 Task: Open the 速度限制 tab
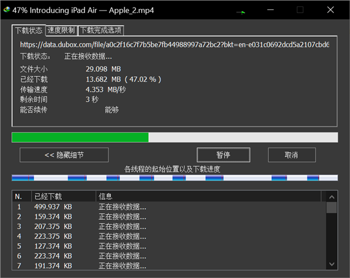coord(61,30)
